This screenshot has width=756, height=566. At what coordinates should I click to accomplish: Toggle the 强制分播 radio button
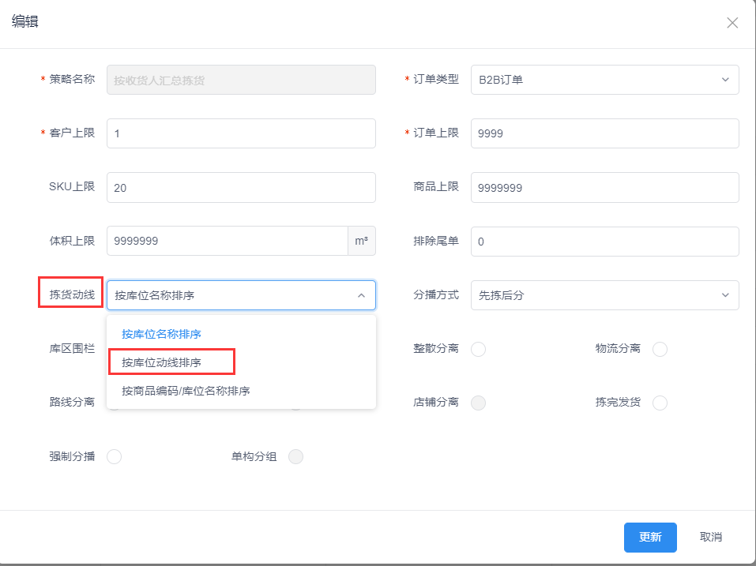click(115, 456)
